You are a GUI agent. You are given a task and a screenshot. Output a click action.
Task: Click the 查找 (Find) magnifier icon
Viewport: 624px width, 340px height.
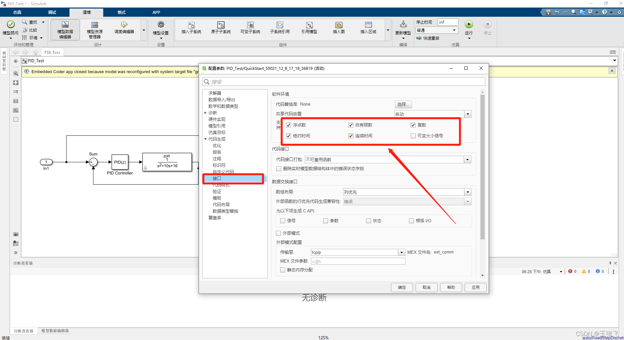click(x=25, y=22)
